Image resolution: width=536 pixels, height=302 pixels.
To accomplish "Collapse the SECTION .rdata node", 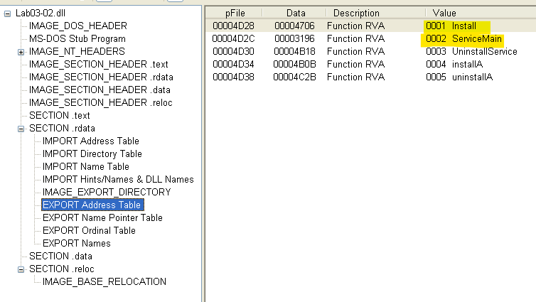I will tap(21, 129).
